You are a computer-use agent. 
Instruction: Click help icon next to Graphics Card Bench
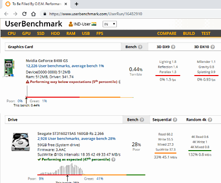pyautogui.click(x=140, y=47)
